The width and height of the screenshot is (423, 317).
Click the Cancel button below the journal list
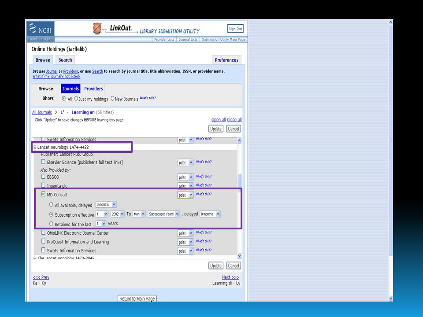234,266
